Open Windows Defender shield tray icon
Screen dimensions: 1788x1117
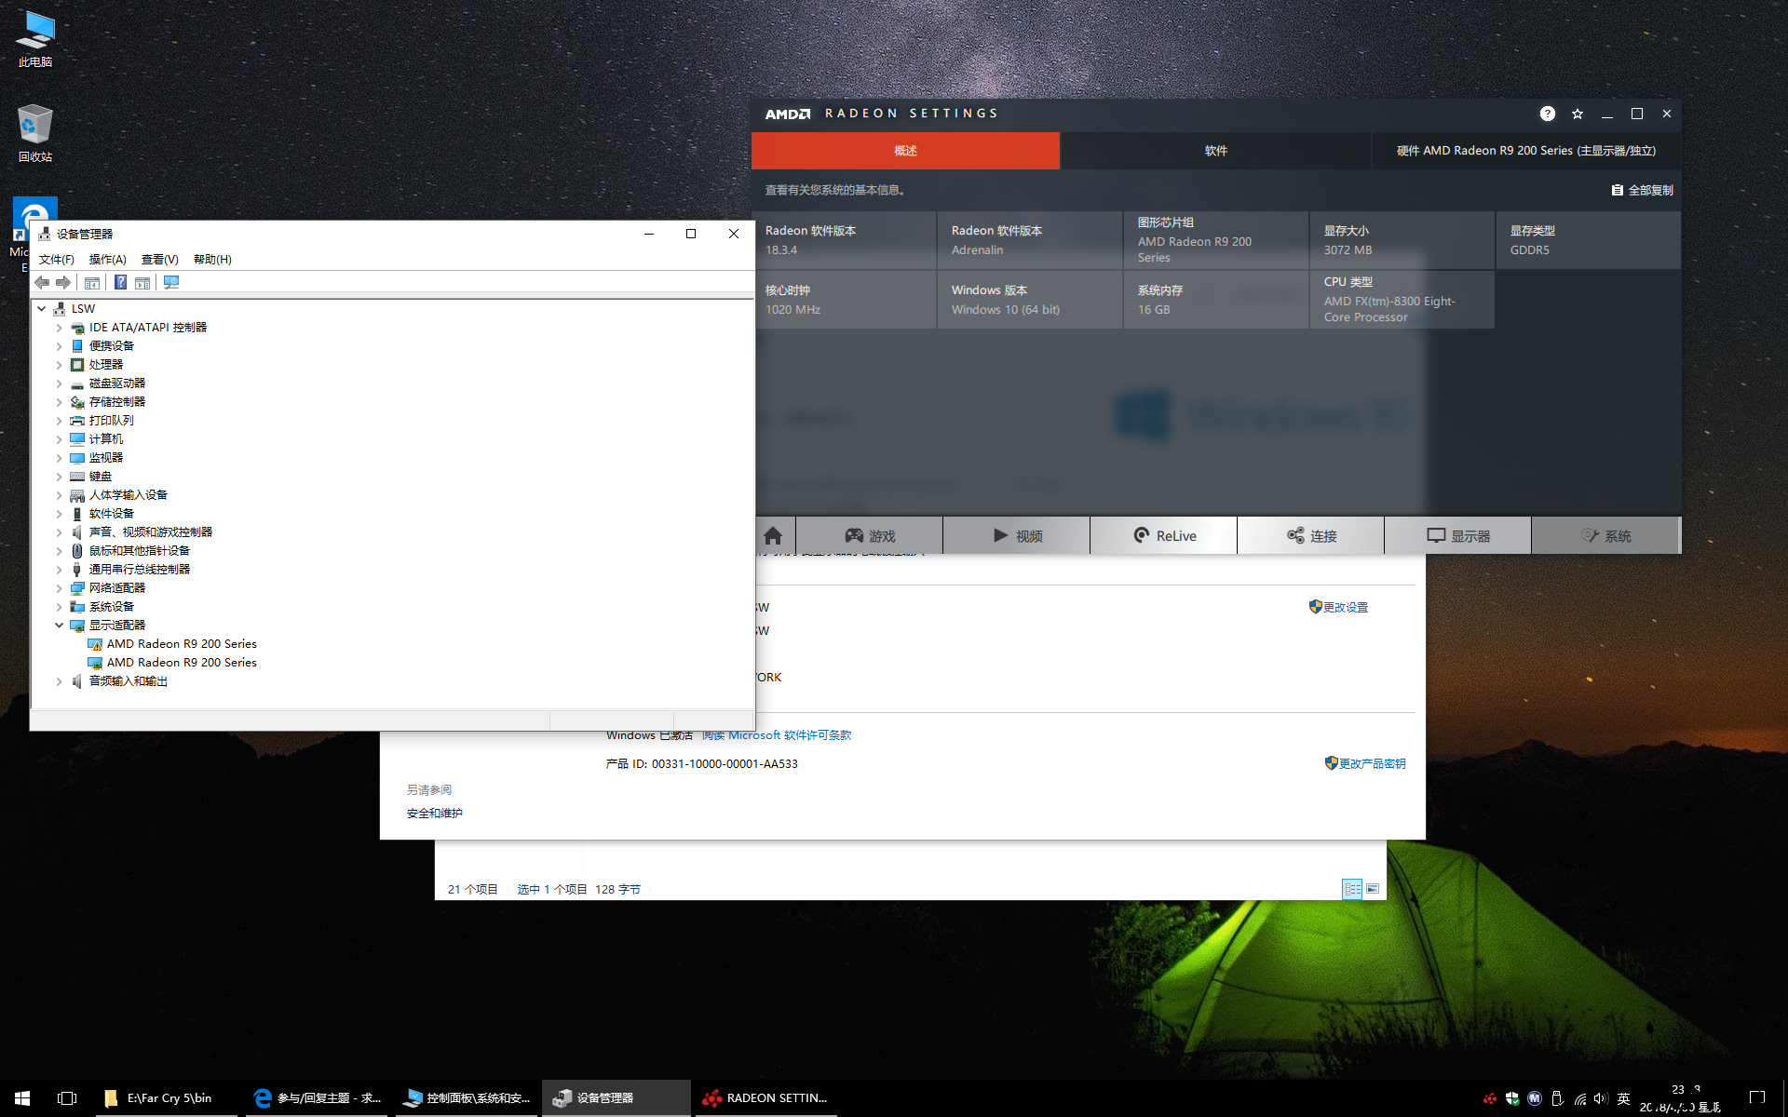[1512, 1098]
